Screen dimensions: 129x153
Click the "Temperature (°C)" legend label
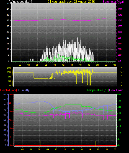point(97,90)
